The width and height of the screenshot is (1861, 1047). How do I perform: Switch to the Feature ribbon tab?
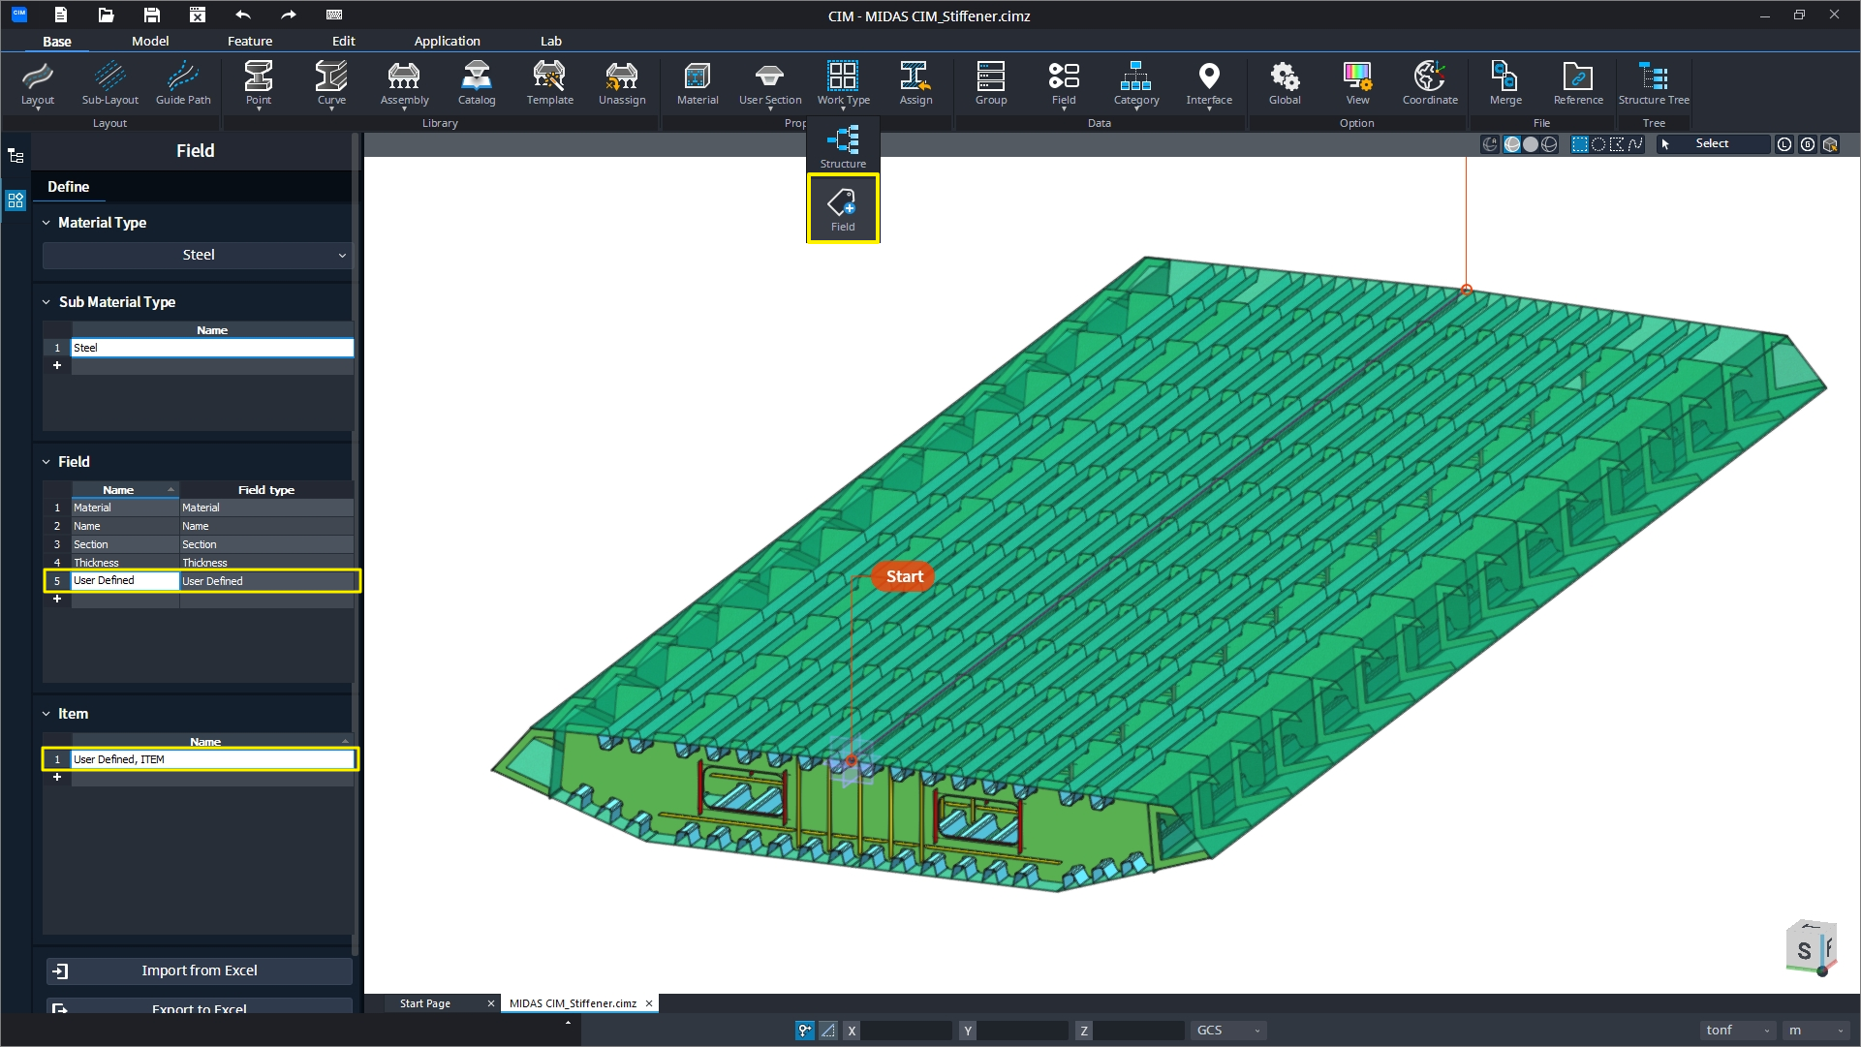[x=250, y=41]
